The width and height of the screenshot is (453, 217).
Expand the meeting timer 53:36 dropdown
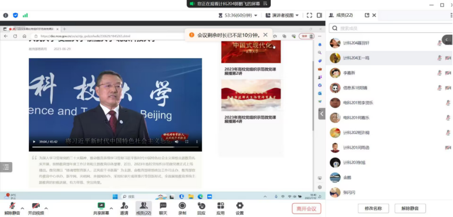point(238,15)
